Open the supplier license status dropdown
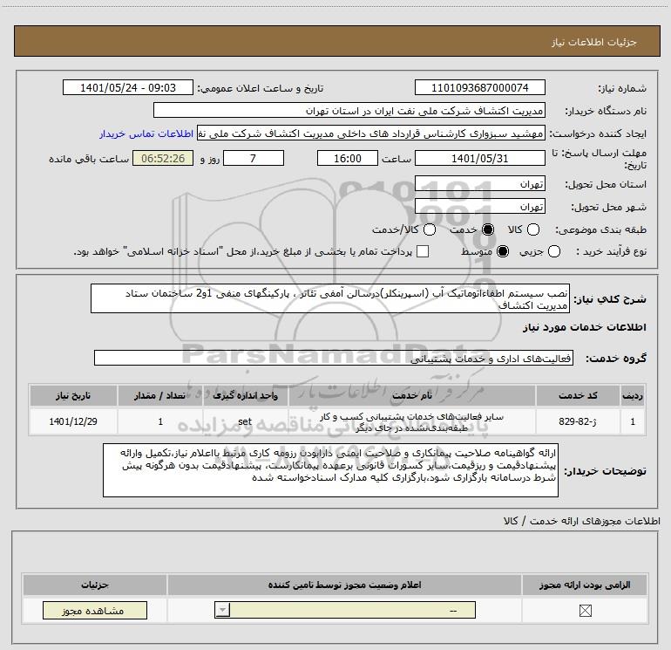Screen dimensions: 671x650 coord(345,610)
